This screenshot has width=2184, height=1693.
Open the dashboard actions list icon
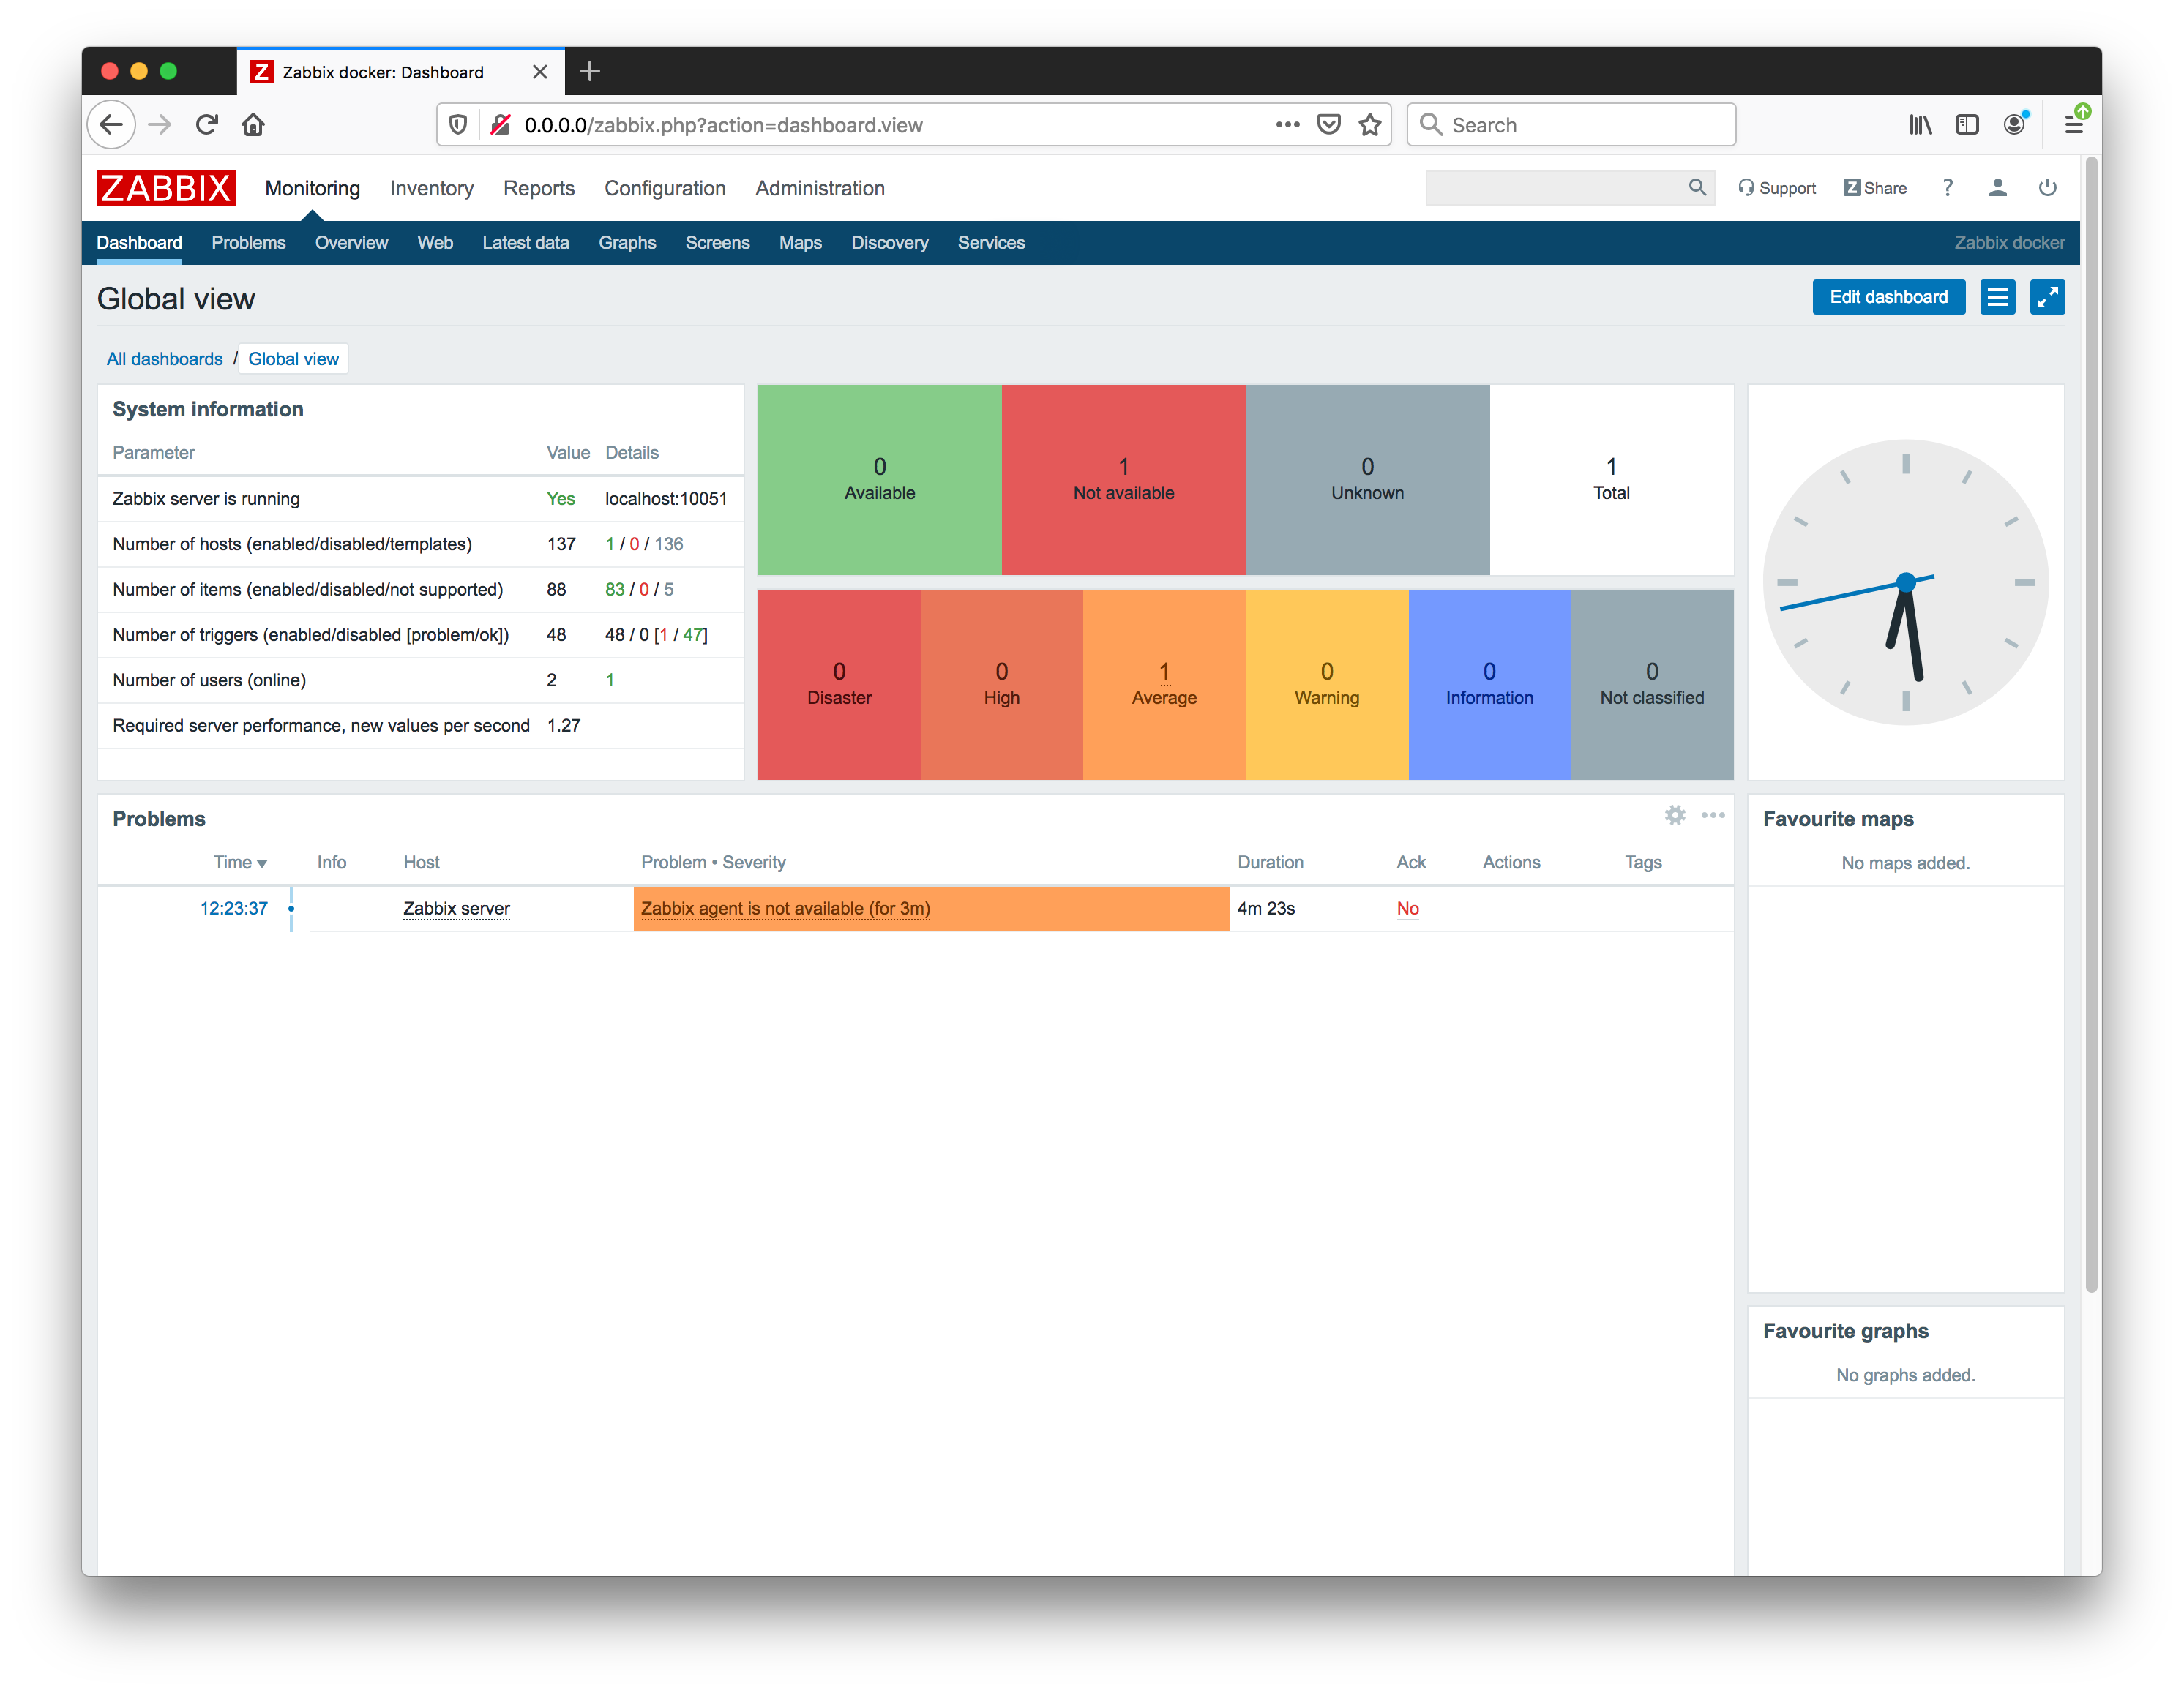1998,297
